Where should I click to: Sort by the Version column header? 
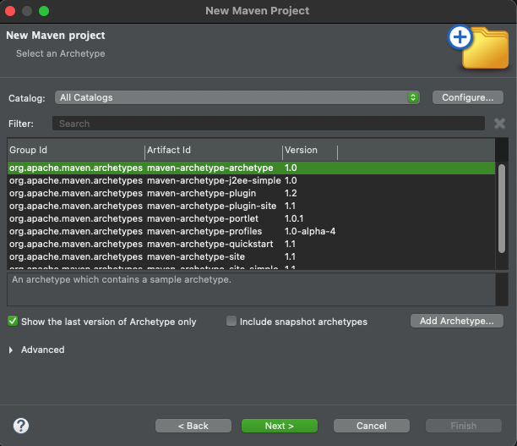click(x=310, y=150)
